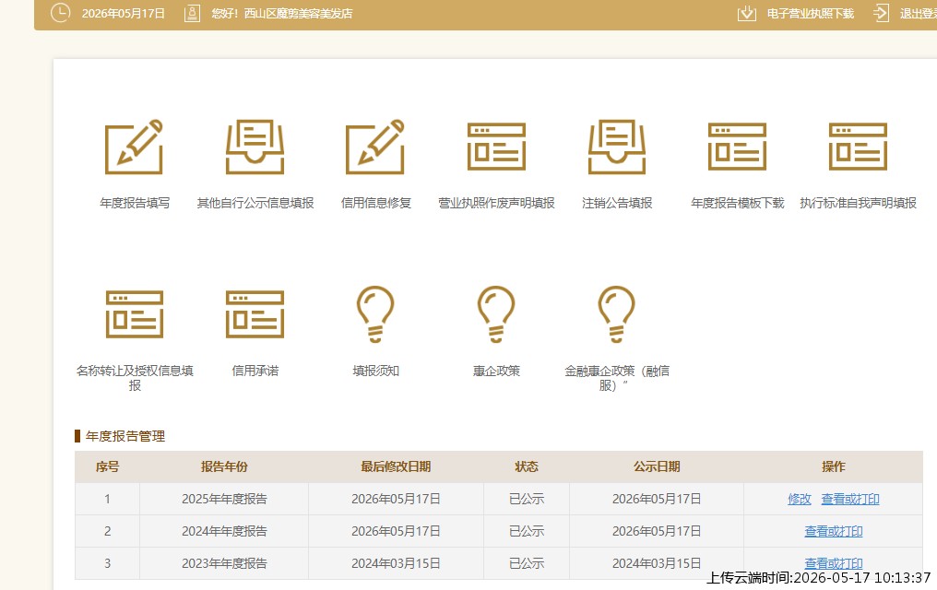Open the 名称转让及授权信息填报 icon
The height and width of the screenshot is (590, 937).
pyautogui.click(x=135, y=314)
